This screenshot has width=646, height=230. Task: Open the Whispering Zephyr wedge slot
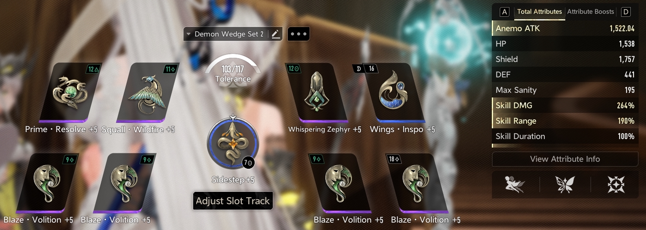[x=317, y=92]
